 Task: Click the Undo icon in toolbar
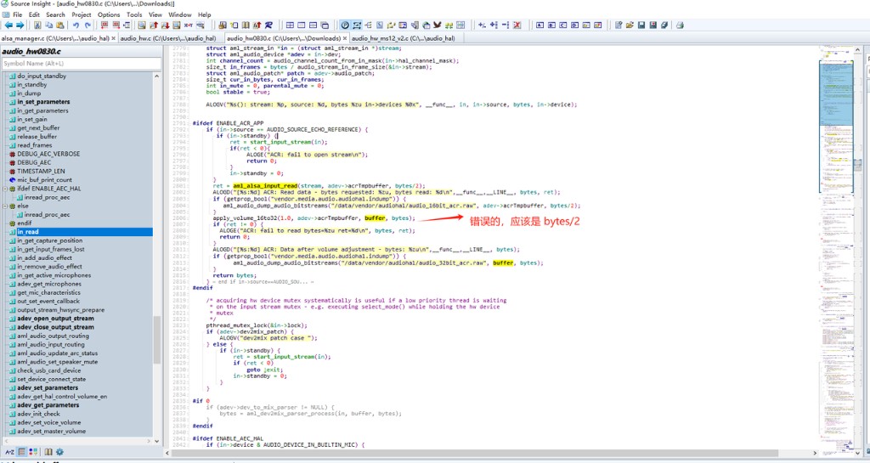(x=76, y=25)
